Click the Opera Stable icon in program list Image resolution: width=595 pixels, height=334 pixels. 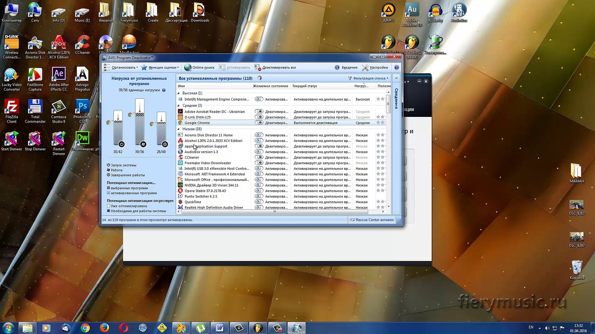180,191
